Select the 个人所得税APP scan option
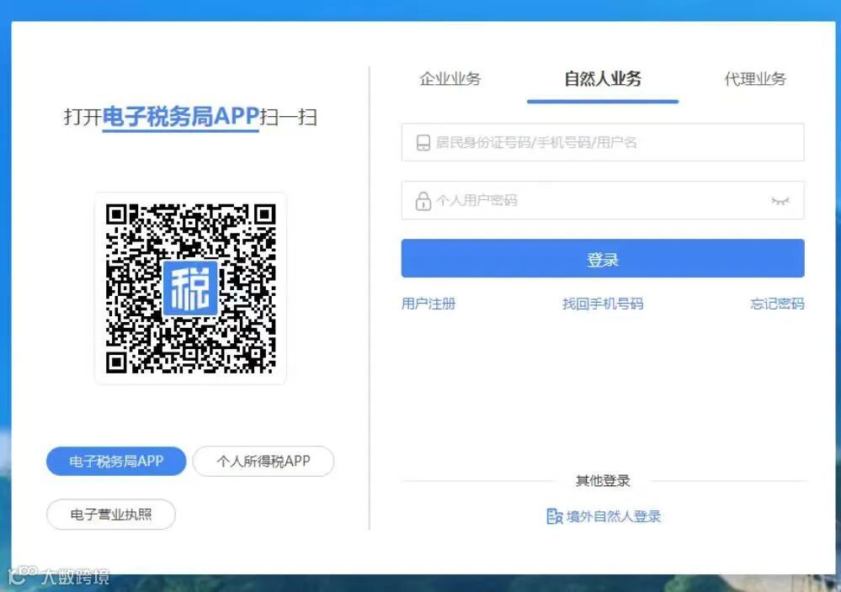 click(263, 461)
